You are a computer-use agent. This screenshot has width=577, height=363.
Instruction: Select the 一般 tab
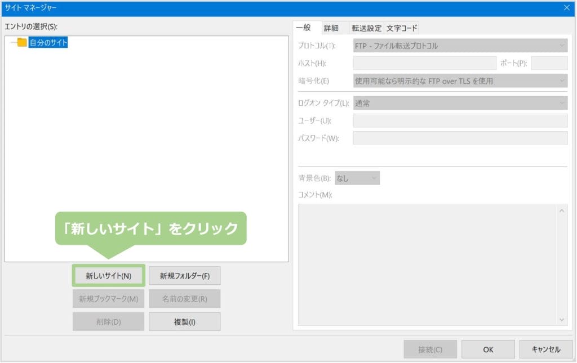coord(307,27)
